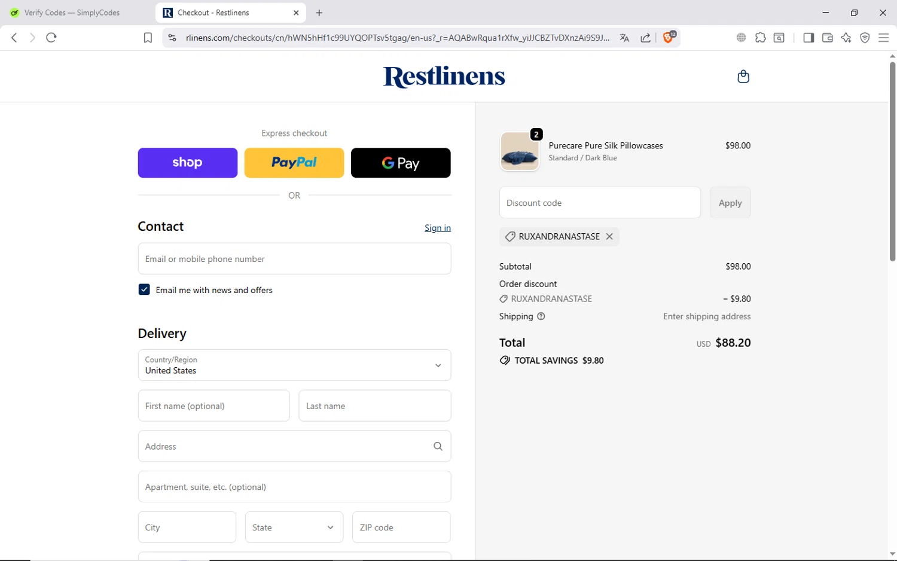Viewport: 897px width, 561px height.
Task: Open Leo AI sparkle icon
Action: click(x=846, y=38)
